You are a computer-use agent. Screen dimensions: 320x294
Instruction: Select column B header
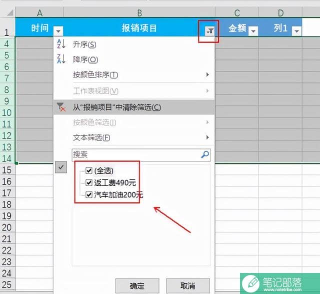(x=139, y=12)
